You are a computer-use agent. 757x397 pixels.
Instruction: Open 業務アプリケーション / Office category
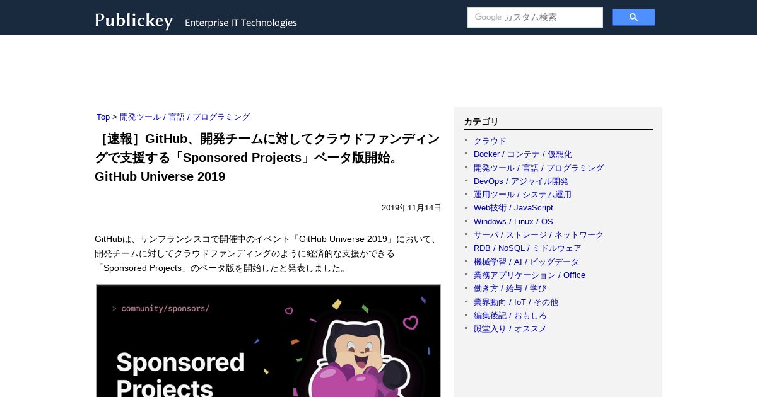click(x=530, y=275)
